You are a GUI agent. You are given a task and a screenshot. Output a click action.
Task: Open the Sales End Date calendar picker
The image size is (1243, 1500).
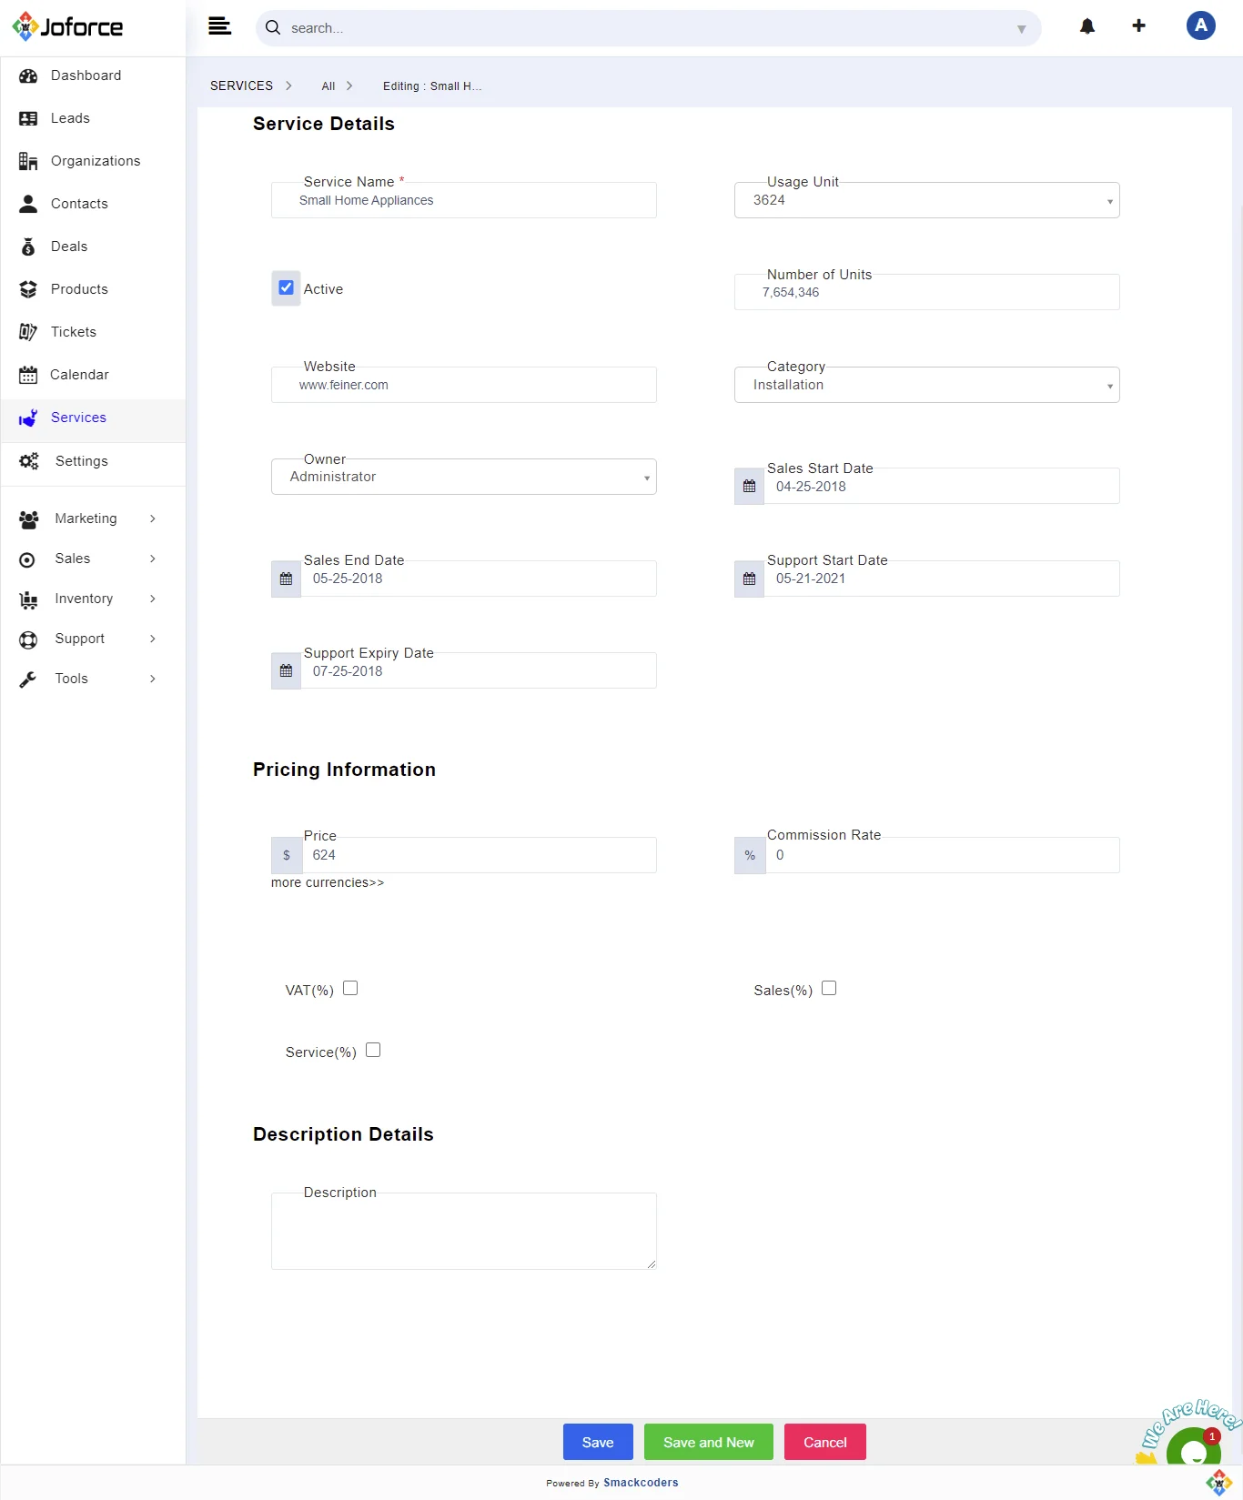pyautogui.click(x=286, y=579)
